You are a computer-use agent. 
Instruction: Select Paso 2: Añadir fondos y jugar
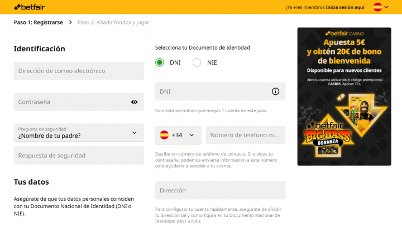(x=113, y=22)
